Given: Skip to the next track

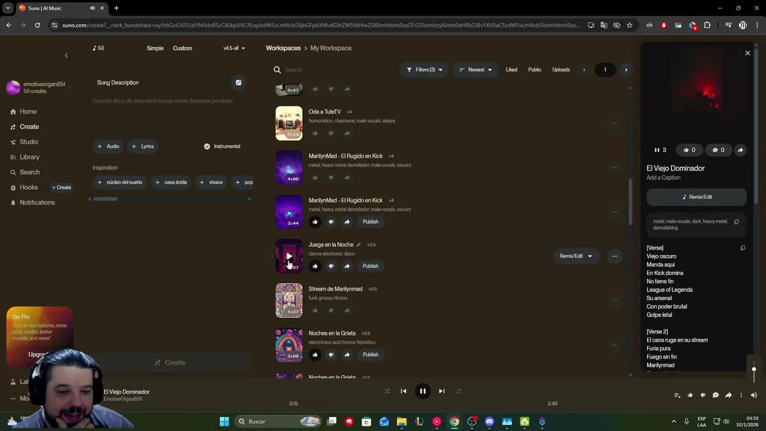Looking at the screenshot, I should pyautogui.click(x=442, y=391).
